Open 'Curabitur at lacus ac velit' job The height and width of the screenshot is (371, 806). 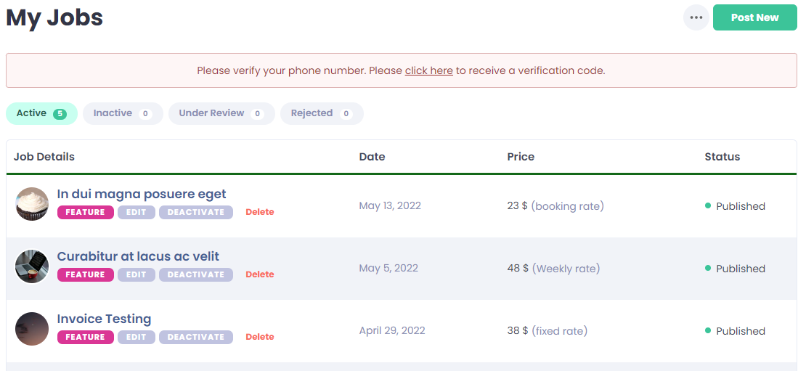138,256
